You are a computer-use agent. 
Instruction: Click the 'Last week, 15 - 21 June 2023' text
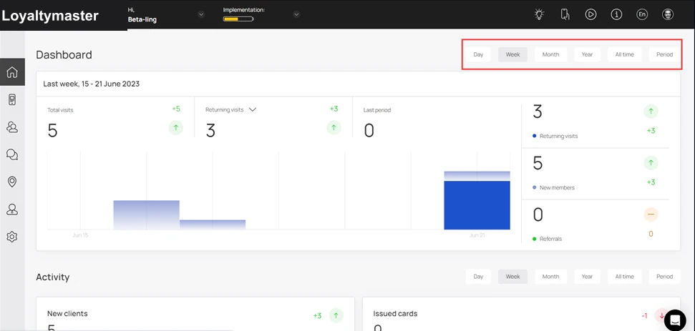(92, 84)
